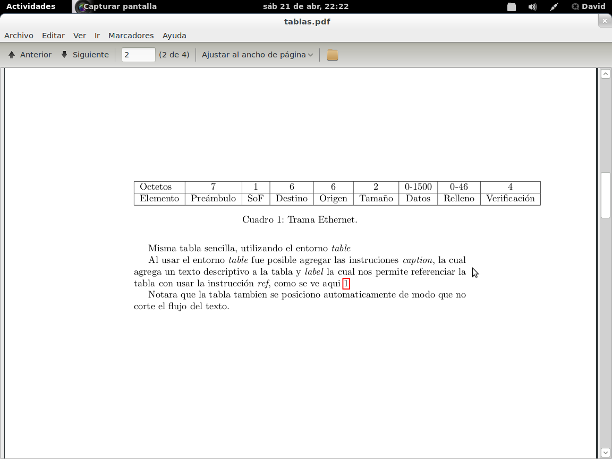Click the Elemento table cell
The image size is (612, 459).
click(159, 199)
